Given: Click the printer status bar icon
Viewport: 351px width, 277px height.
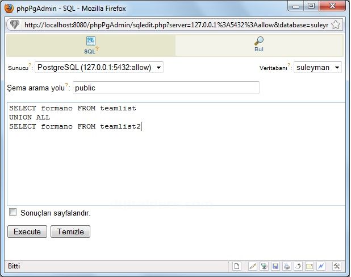Looking at the screenshot, I should tap(287, 266).
